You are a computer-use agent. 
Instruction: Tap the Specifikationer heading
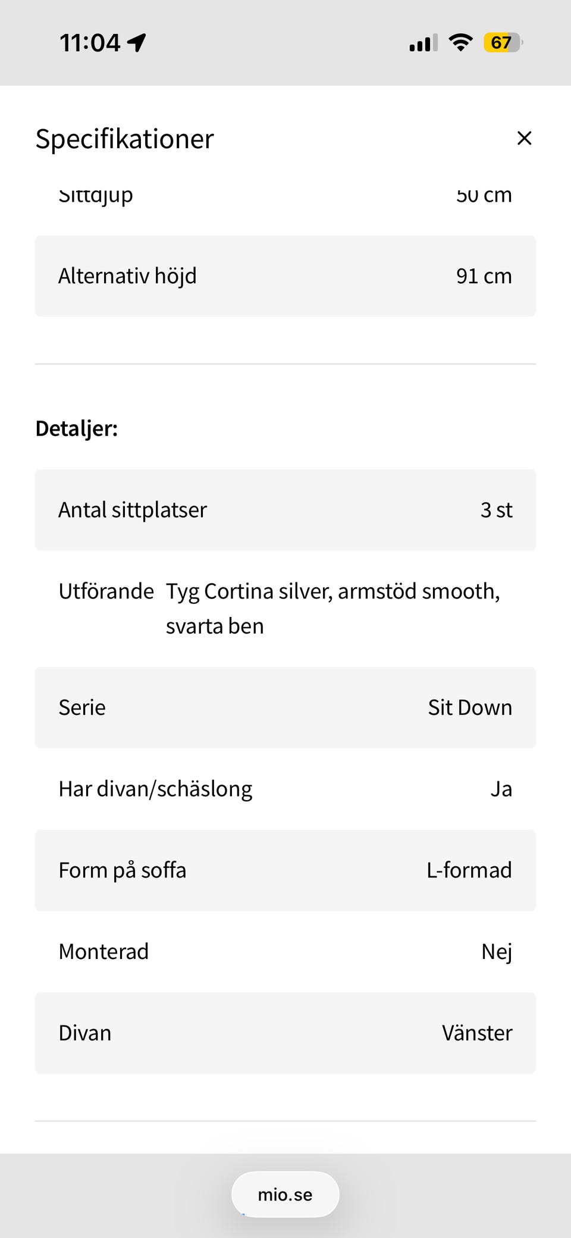(x=124, y=139)
